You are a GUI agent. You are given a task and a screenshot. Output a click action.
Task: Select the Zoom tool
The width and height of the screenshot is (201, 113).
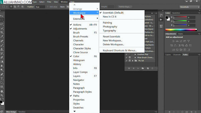2,95
